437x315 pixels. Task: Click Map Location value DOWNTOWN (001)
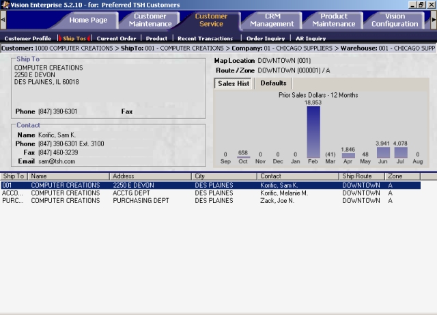(284, 61)
